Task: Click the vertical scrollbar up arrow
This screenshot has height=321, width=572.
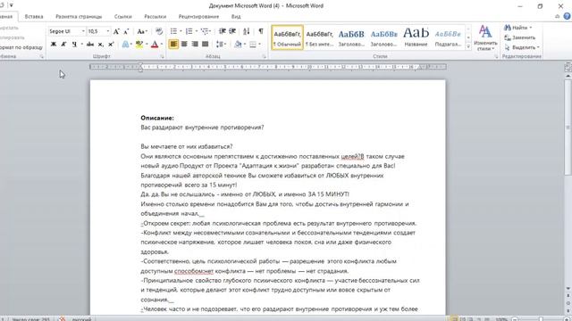Action: click(568, 76)
